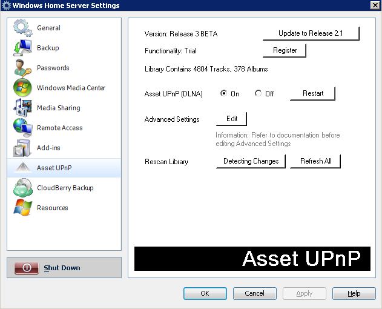This screenshot has width=382, height=309.
Task: Open the General settings tab
Action: point(64,28)
